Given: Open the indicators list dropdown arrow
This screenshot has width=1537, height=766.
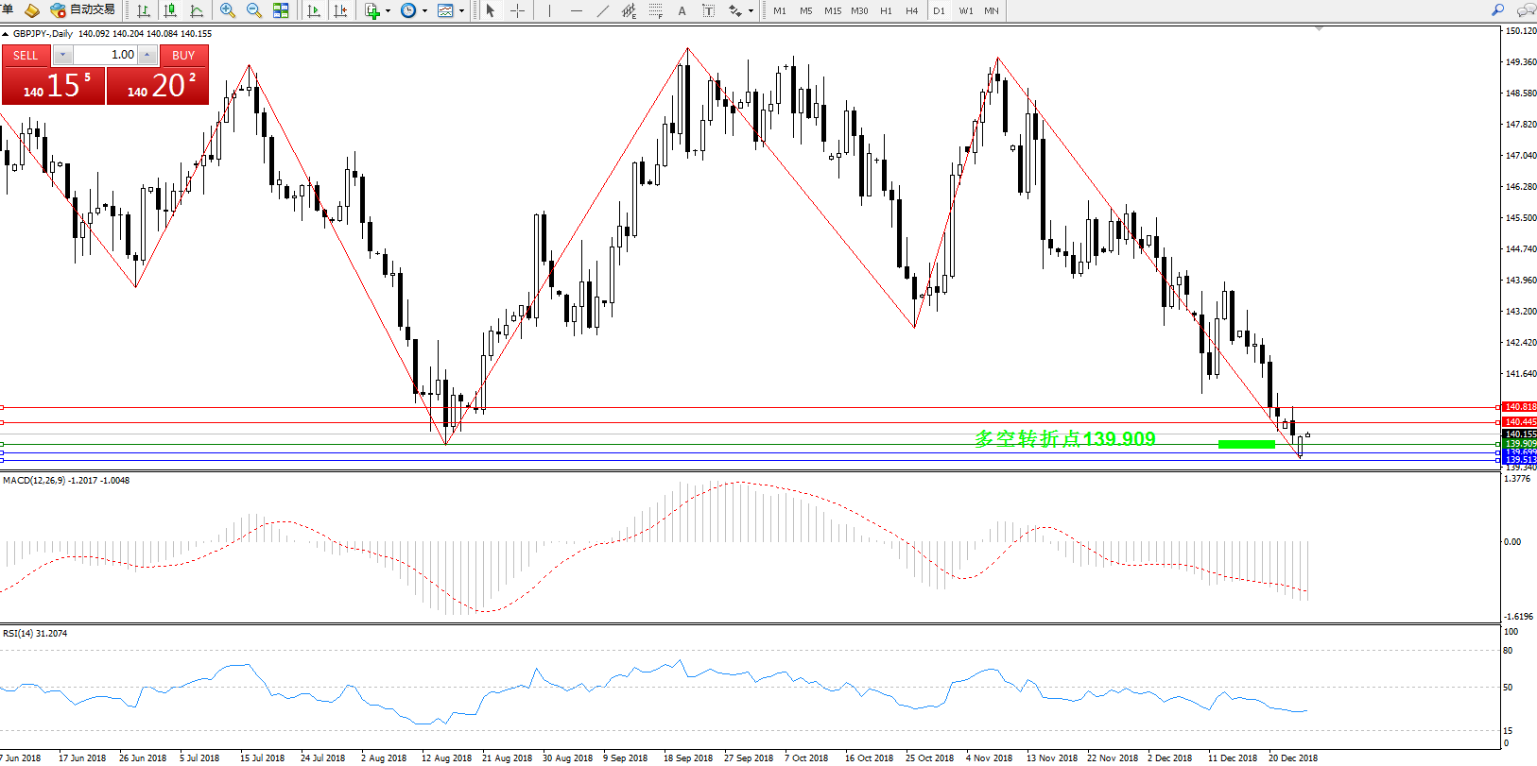Looking at the screenshot, I should [388, 11].
